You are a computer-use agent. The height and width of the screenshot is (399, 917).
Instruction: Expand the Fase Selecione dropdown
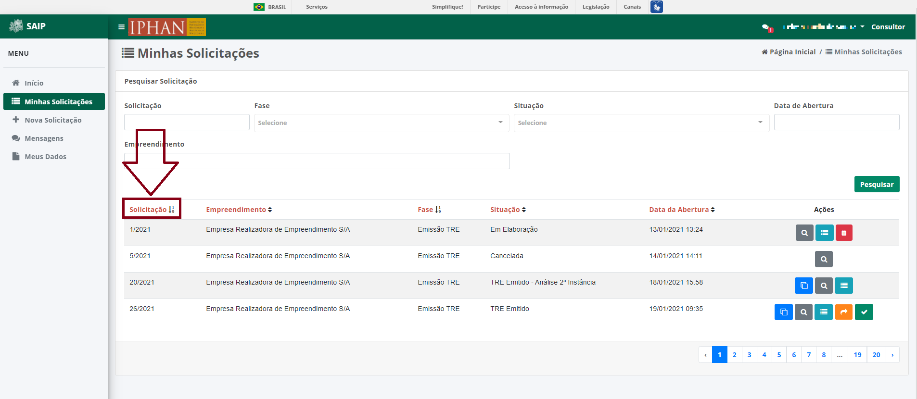pyautogui.click(x=382, y=123)
